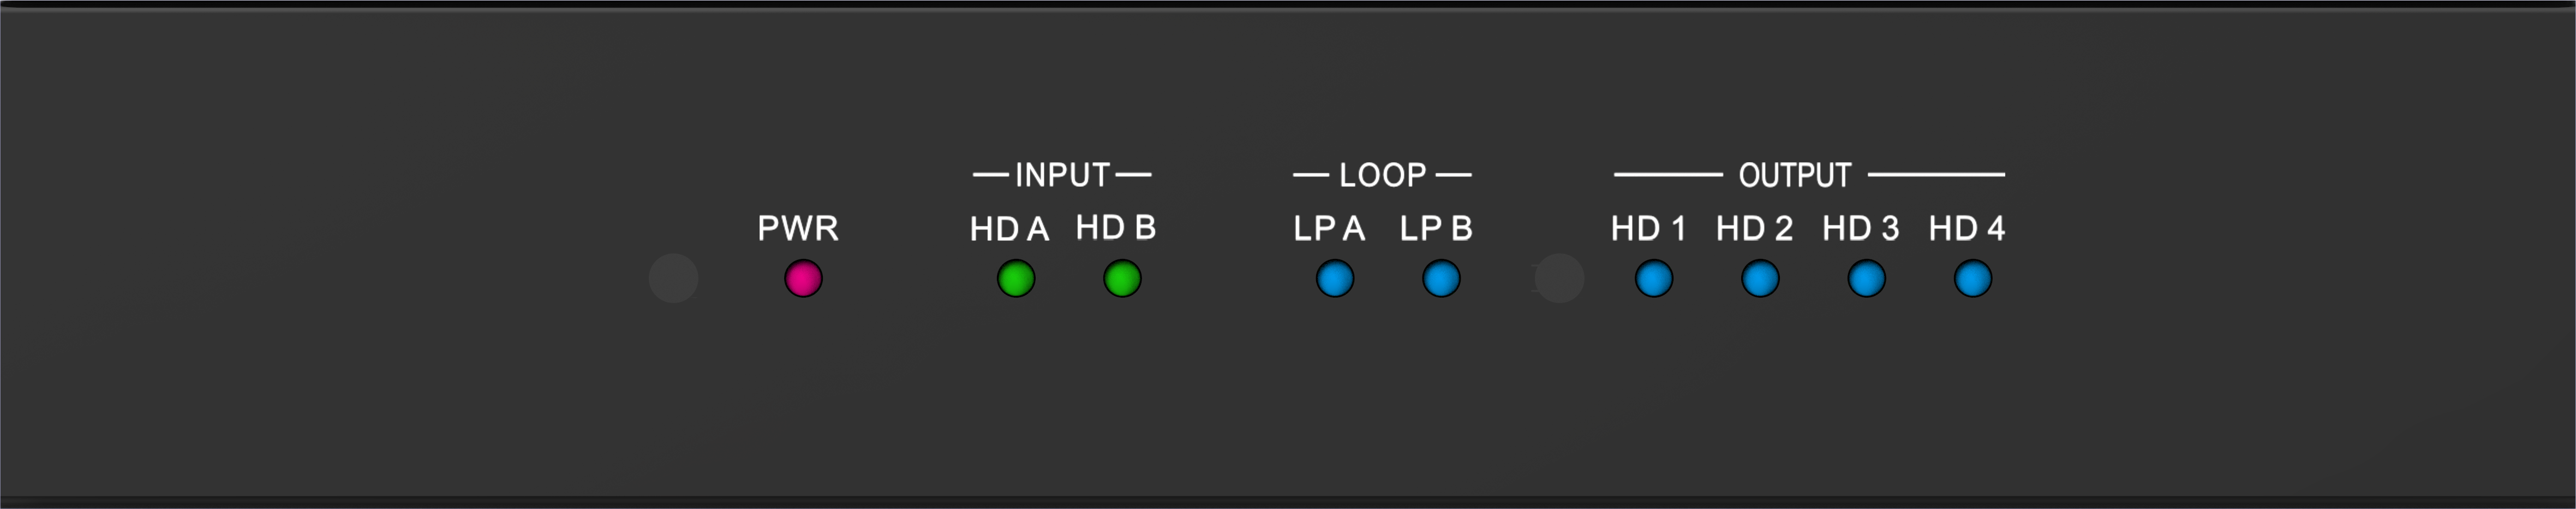The width and height of the screenshot is (2576, 509).
Task: Click the blue HD 2 output LED
Action: pos(1760,278)
